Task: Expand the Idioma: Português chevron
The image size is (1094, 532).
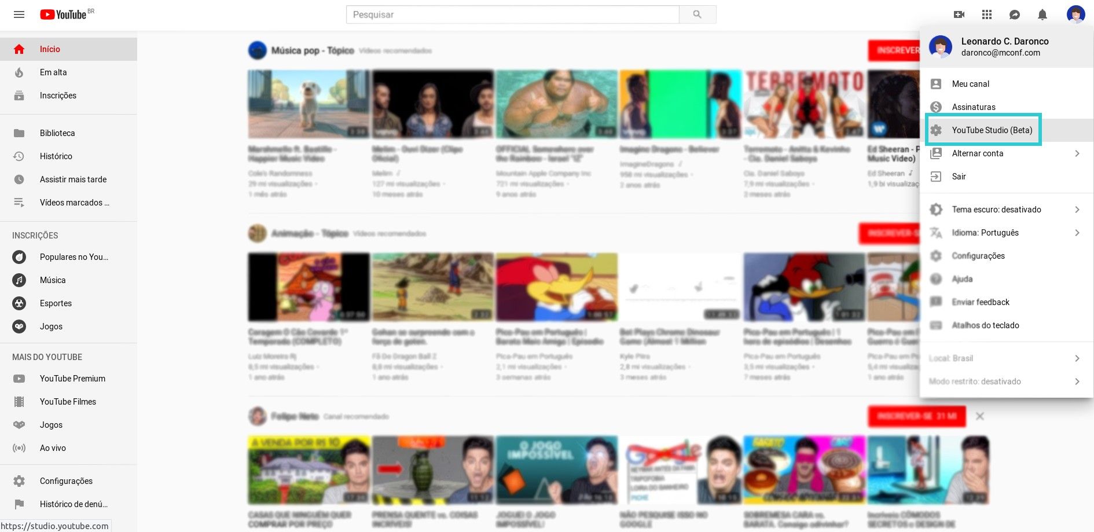Action: pyautogui.click(x=1077, y=233)
